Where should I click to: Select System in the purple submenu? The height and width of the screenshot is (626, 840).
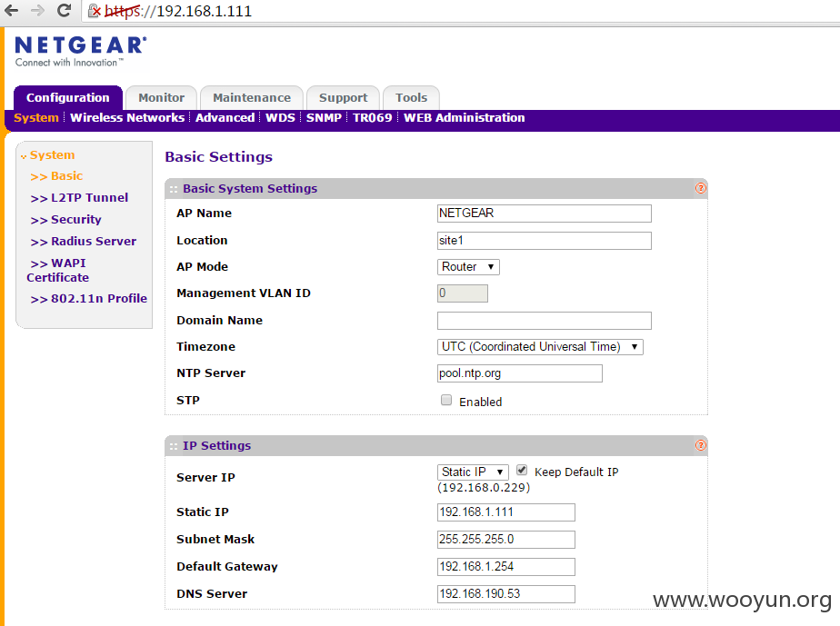(35, 118)
